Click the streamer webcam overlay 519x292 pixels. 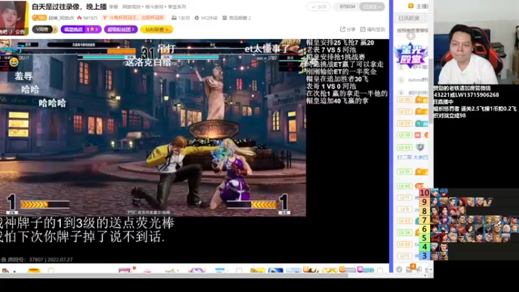(x=476, y=42)
